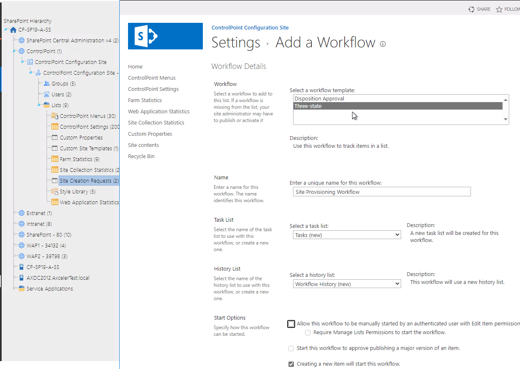The height and width of the screenshot is (369, 520).
Task: Check Require Manage Lists Permissions option
Action: [308, 332]
